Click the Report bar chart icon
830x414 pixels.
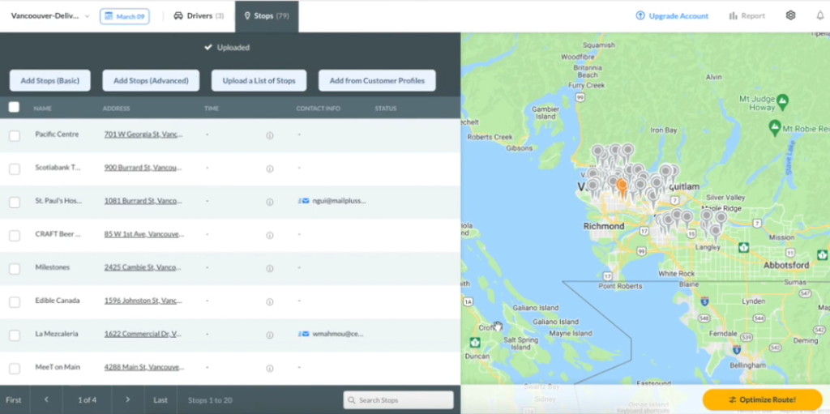[733, 16]
